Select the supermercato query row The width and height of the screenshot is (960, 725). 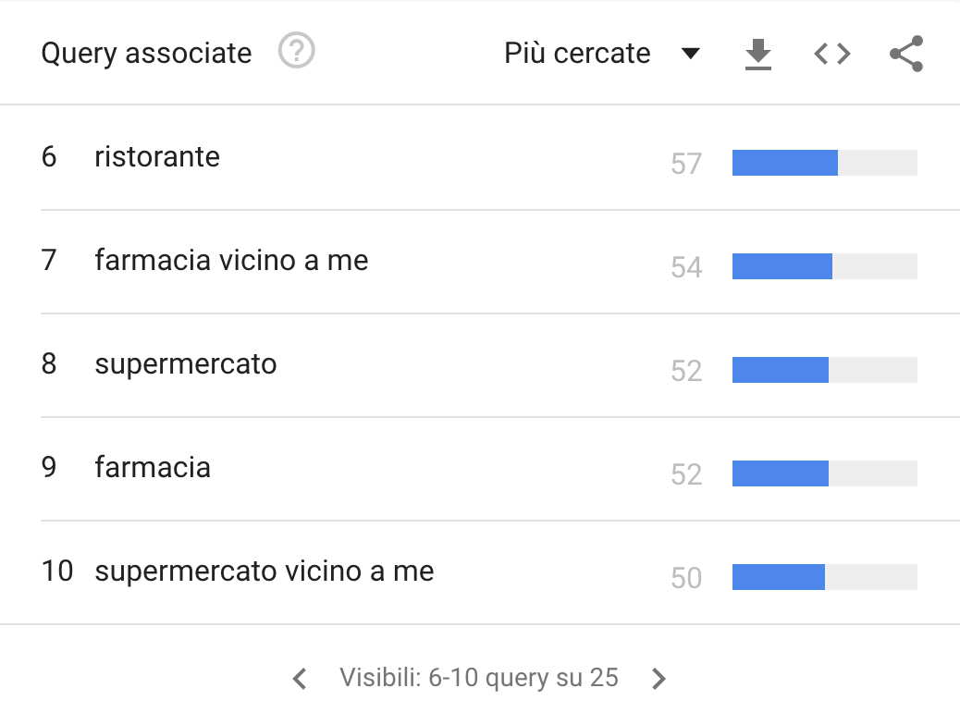[185, 364]
